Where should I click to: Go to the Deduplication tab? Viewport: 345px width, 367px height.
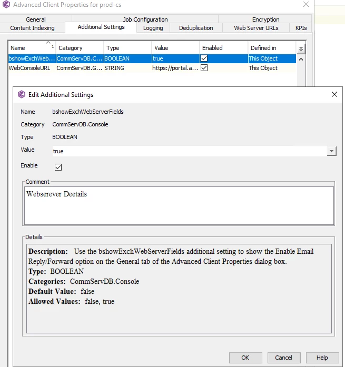click(x=196, y=28)
